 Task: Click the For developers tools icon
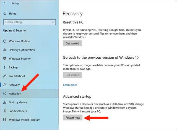pyautogui.click(x=5, y=111)
